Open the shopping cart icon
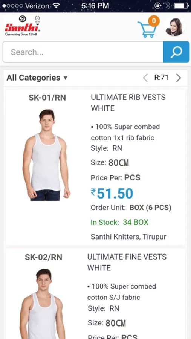This screenshot has height=339, width=191. 147,30
